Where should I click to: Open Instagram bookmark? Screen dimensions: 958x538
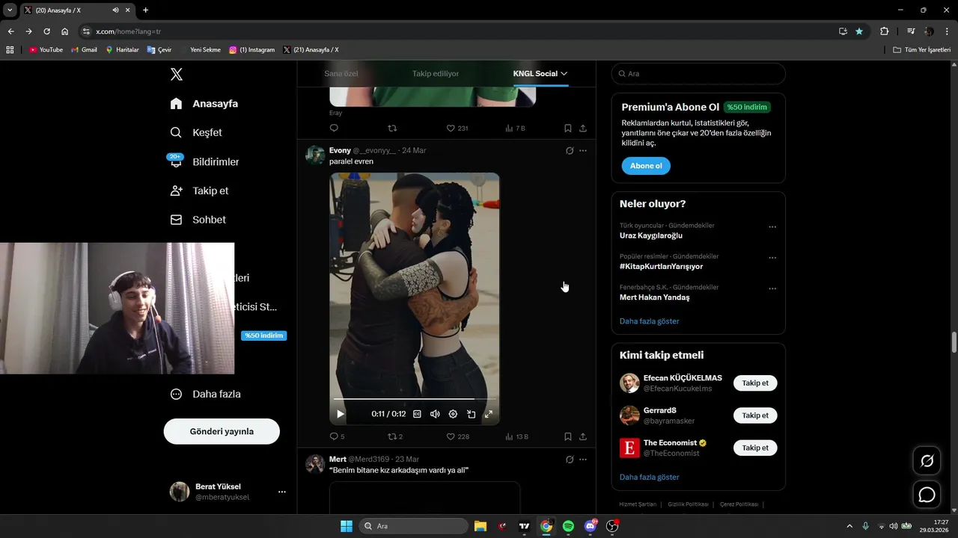[252, 50]
